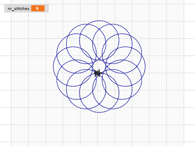
Task: Click the orange nr_stitches value 5
Action: pyautogui.click(x=38, y=9)
